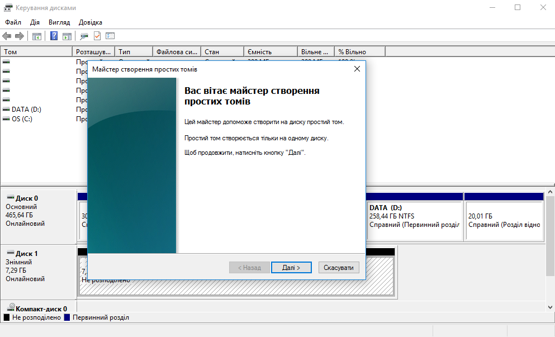Open help via blue question-mark icon
Screen dimensions: 555x337
click(x=54, y=36)
